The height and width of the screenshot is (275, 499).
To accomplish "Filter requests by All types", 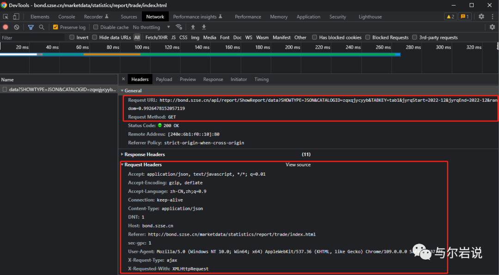I will point(137,37).
